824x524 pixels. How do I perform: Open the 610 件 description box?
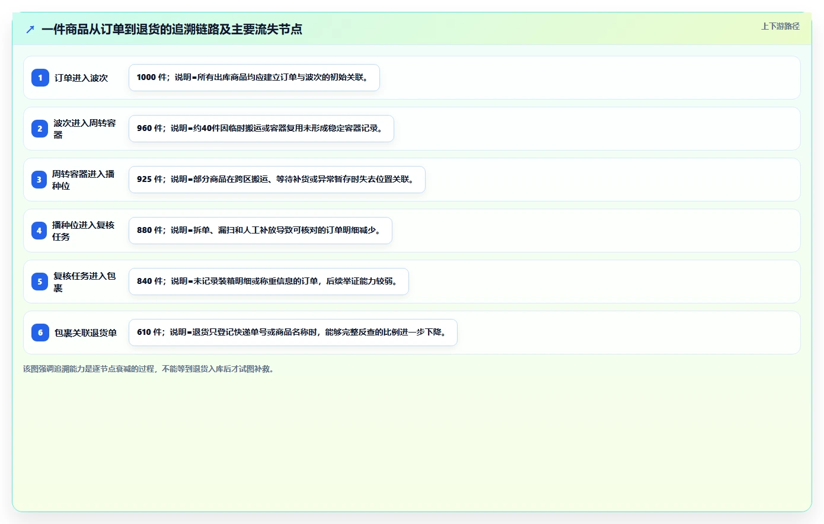pyautogui.click(x=293, y=333)
